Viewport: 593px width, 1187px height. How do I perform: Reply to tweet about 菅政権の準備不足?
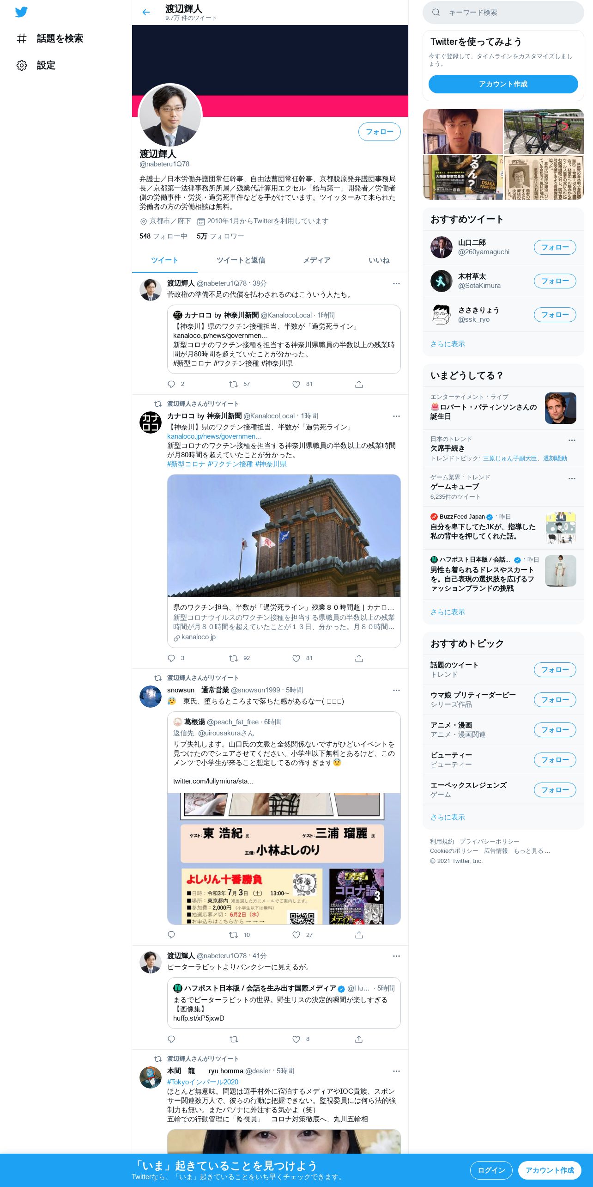tap(171, 384)
